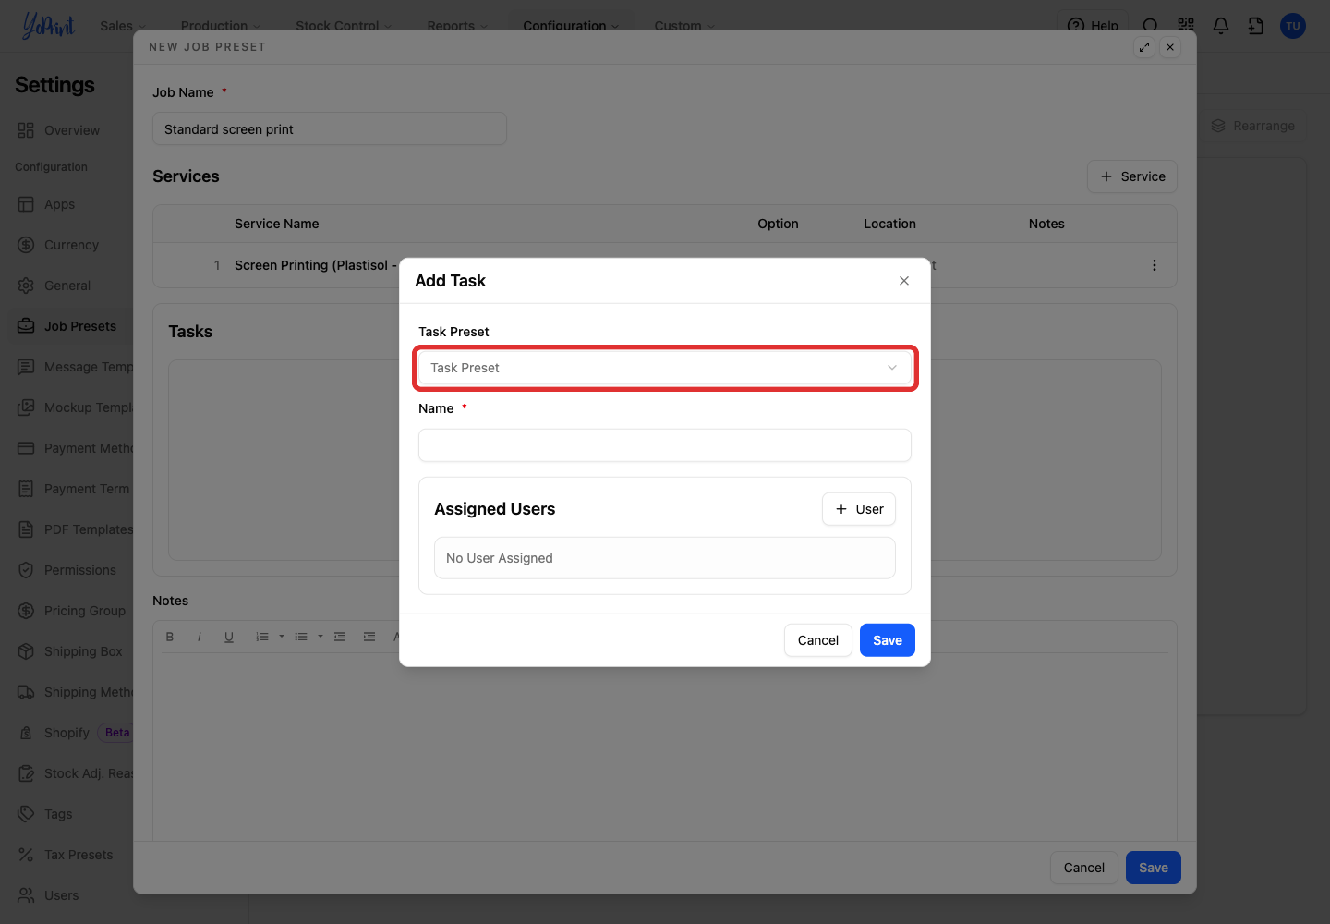Decrease indent in Notes editor

pos(340,637)
